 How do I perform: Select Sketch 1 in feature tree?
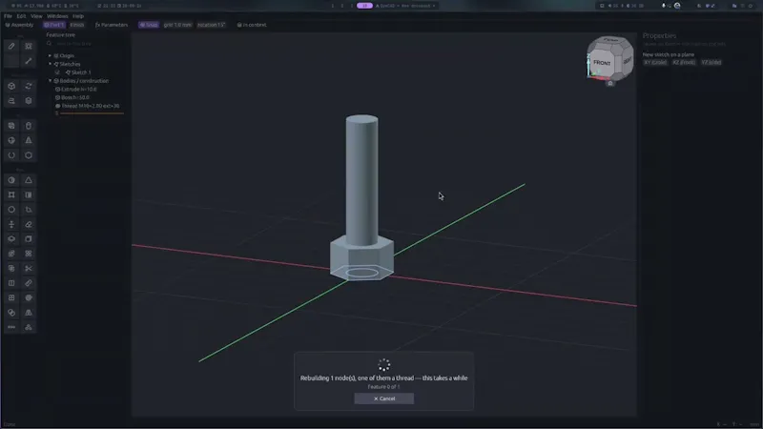click(x=78, y=72)
